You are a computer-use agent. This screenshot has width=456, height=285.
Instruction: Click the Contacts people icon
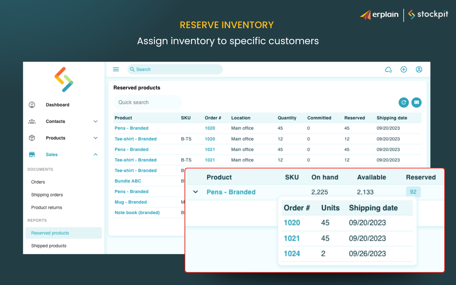[32, 121]
